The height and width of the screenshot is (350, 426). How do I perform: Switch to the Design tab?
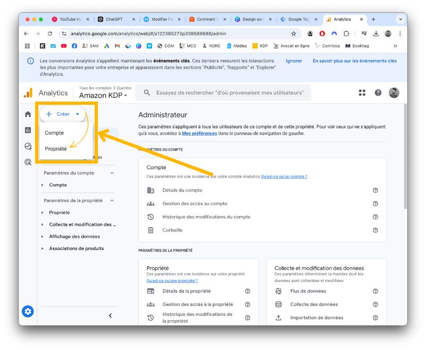253,19
